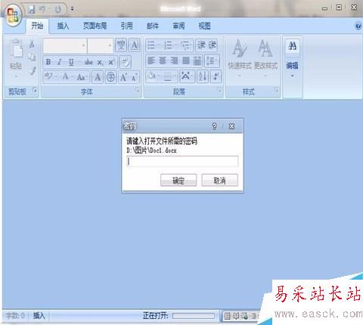
Task: Open the round Office button menu
Action: coord(13,16)
